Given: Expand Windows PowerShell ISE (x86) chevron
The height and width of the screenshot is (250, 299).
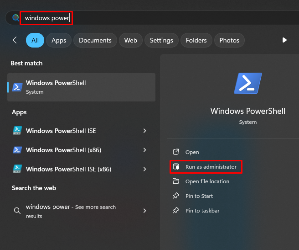Looking at the screenshot, I should click(145, 169).
